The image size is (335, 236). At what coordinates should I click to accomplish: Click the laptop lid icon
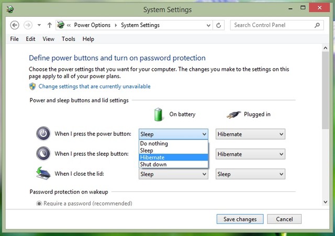pos(43,173)
